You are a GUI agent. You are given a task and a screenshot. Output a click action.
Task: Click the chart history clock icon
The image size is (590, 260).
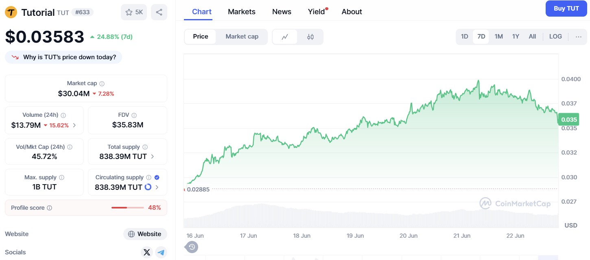click(x=192, y=247)
